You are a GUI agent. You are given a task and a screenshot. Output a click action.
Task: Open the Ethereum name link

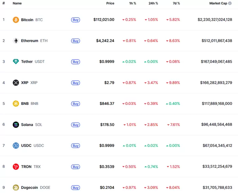[30, 41]
